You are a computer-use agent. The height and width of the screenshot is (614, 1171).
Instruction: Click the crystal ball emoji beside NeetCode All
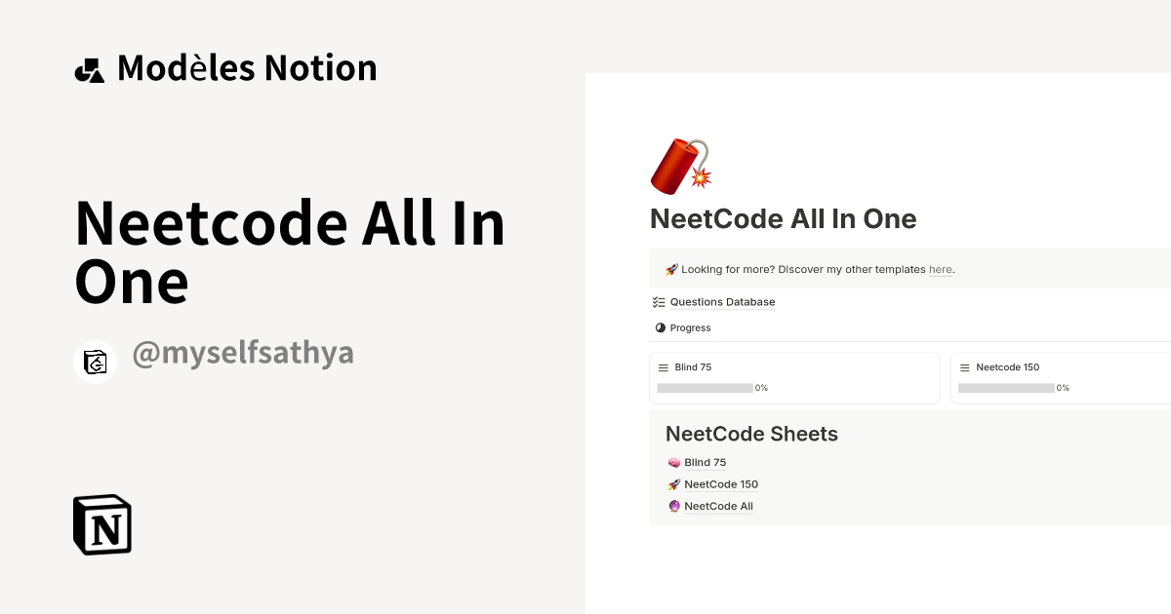[673, 506]
